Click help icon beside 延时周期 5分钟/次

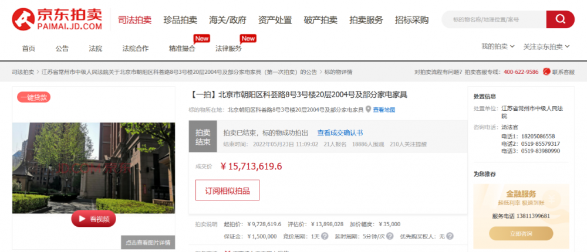(x=390, y=236)
